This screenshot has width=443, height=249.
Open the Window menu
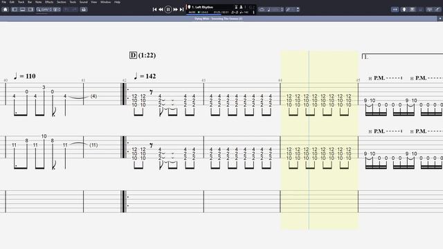click(x=106, y=2)
